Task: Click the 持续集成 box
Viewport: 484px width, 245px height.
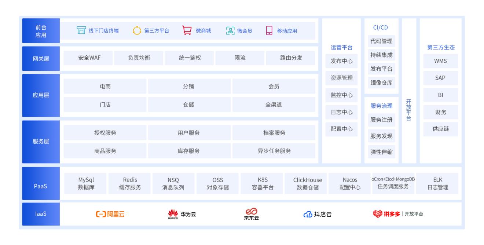Action: 381,55
